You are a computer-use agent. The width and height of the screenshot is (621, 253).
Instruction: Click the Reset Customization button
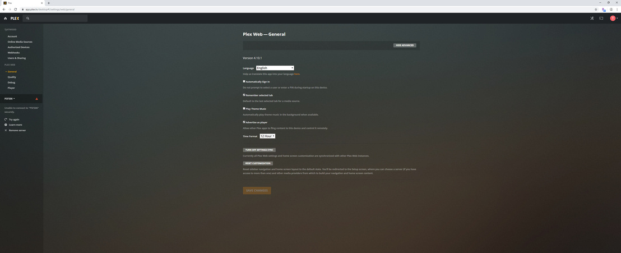click(258, 163)
